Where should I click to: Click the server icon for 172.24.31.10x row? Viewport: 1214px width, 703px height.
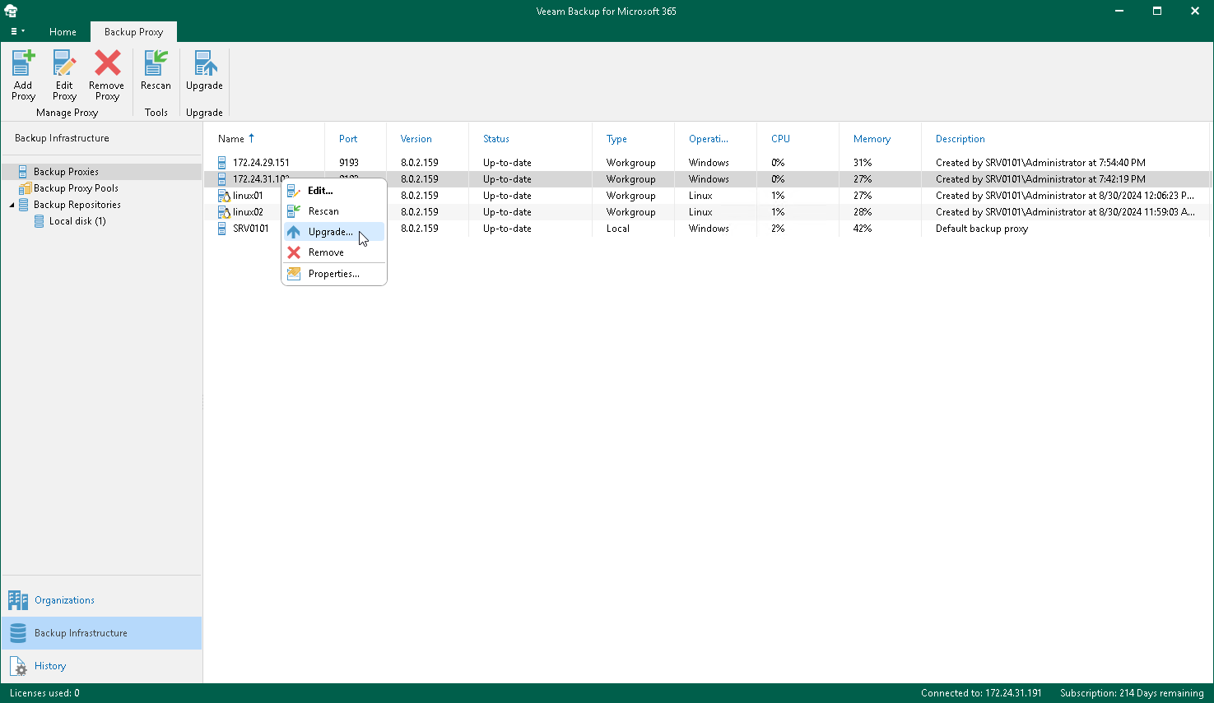pyautogui.click(x=222, y=179)
